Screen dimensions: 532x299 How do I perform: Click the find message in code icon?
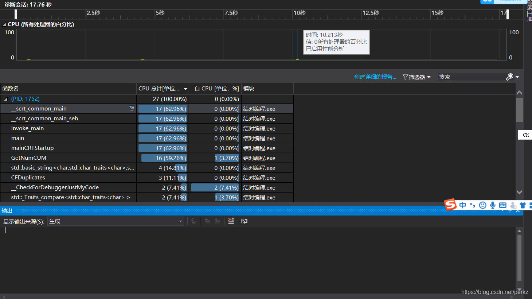click(194, 221)
